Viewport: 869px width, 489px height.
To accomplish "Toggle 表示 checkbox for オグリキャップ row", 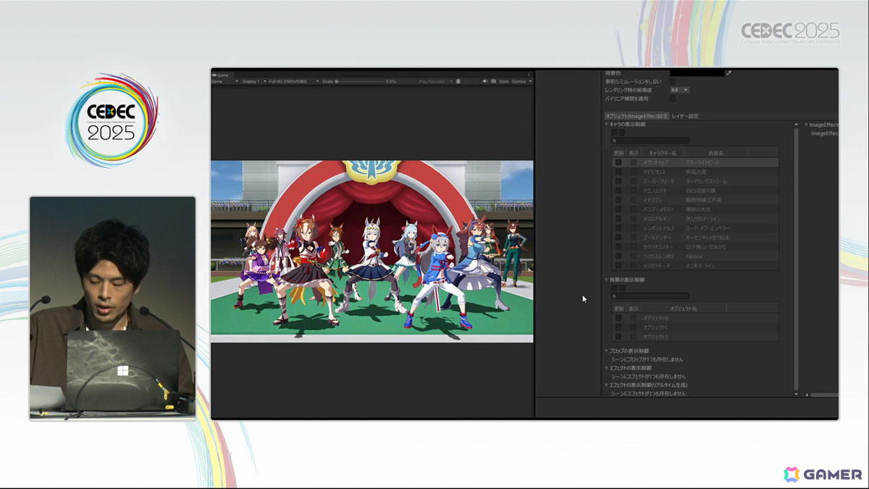I will [633, 163].
